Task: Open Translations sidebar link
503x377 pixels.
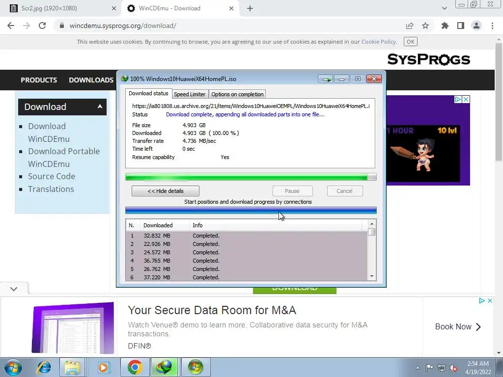Action: pos(51,189)
